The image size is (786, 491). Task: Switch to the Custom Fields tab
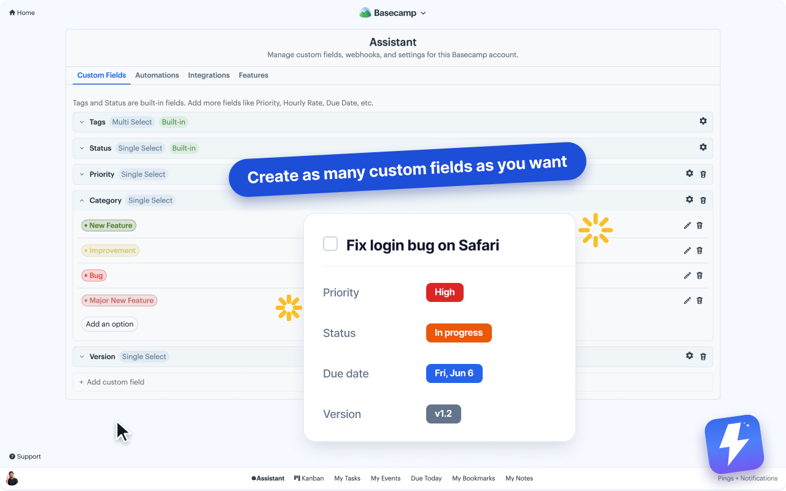[x=101, y=75]
